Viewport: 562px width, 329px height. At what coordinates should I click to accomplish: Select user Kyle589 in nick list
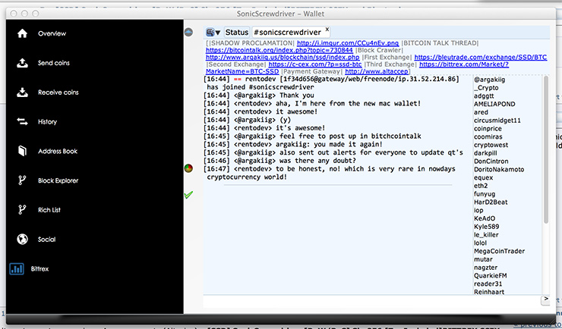(x=486, y=227)
